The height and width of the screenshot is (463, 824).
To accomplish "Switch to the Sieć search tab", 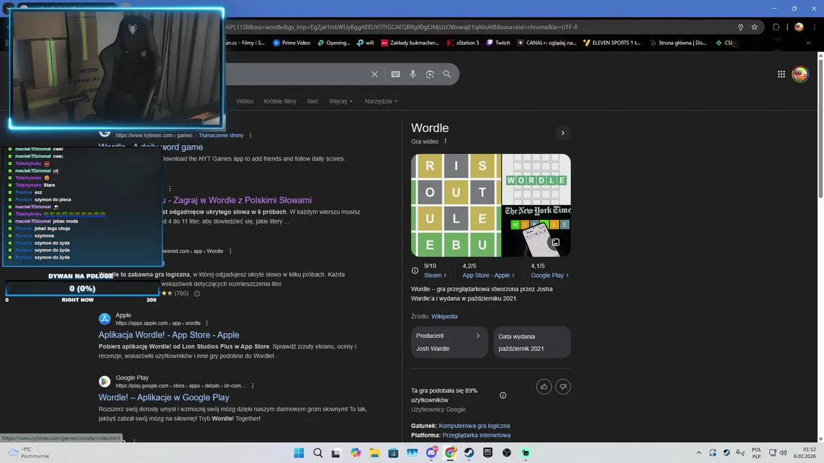I will (313, 101).
